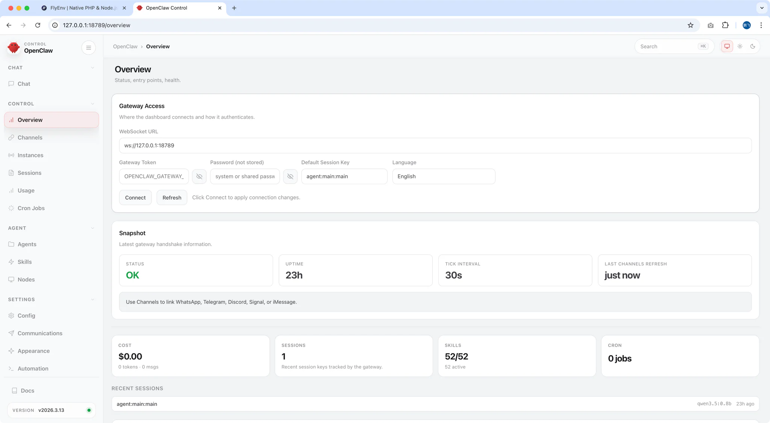
Task: Collapse sidebar with hamburger menu icon
Action: 89,48
